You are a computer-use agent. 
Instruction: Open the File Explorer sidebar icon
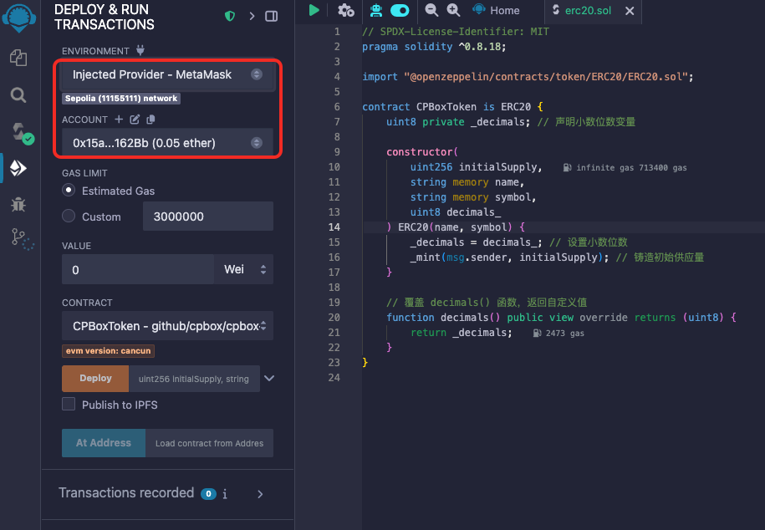(18, 58)
